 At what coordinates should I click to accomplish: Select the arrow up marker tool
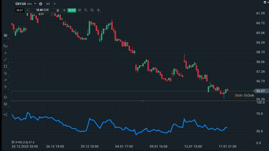(x=5, y=87)
